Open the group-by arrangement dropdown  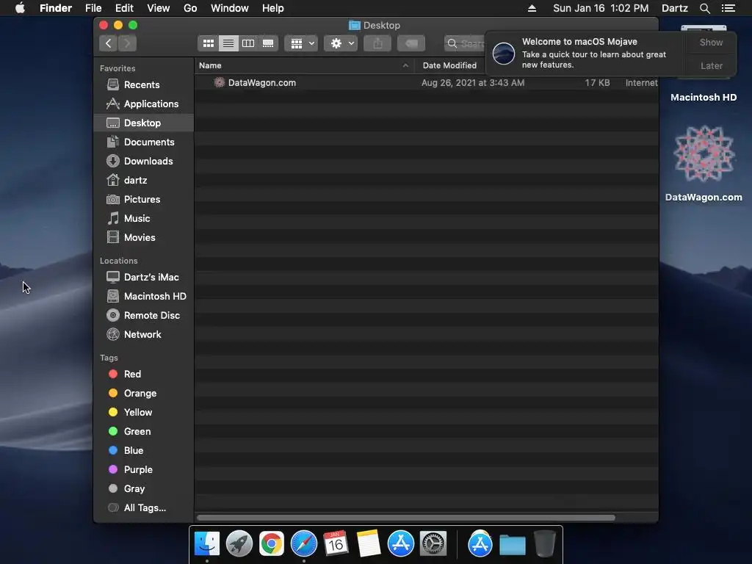click(x=301, y=43)
